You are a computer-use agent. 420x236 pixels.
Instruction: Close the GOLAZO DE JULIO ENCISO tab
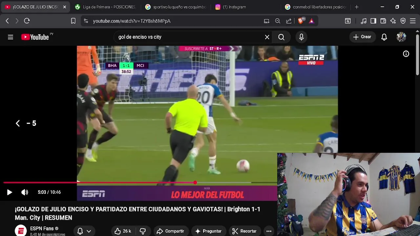pos(65,7)
